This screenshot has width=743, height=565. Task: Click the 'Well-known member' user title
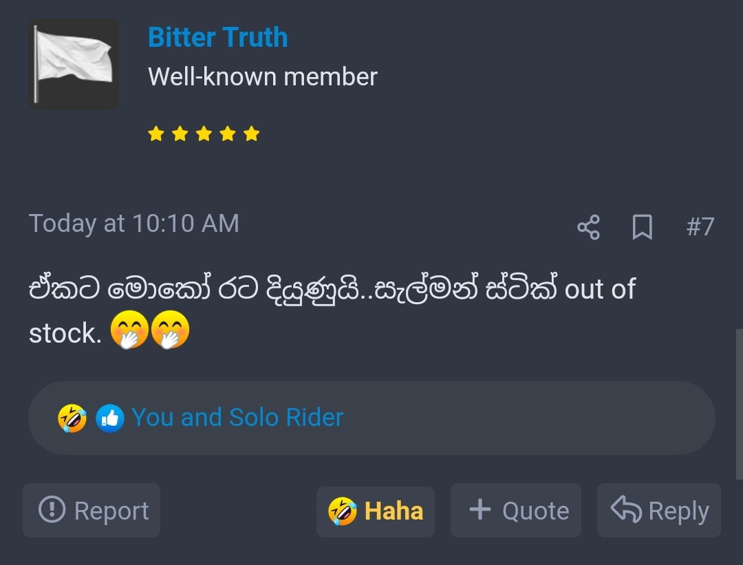click(x=263, y=76)
